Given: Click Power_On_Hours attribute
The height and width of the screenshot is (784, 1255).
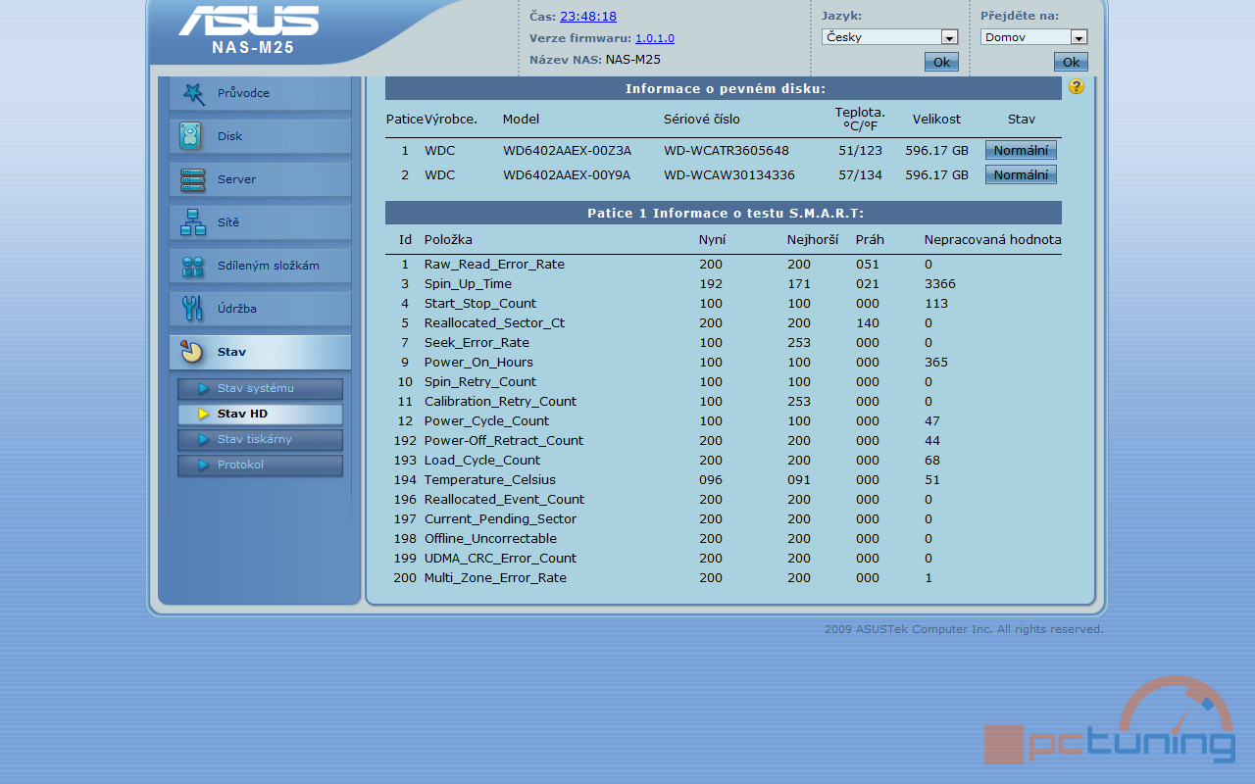Looking at the screenshot, I should 478,363.
